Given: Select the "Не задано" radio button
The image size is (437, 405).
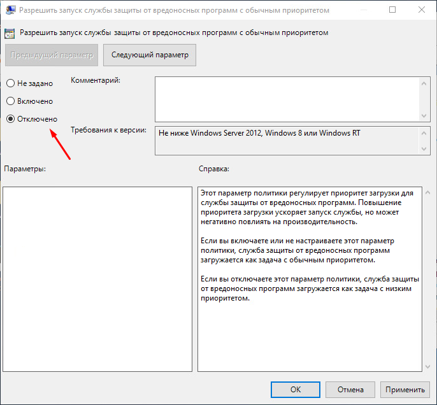Looking at the screenshot, I should (11, 83).
